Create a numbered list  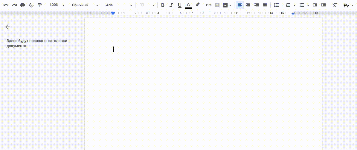pyautogui.click(x=288, y=5)
